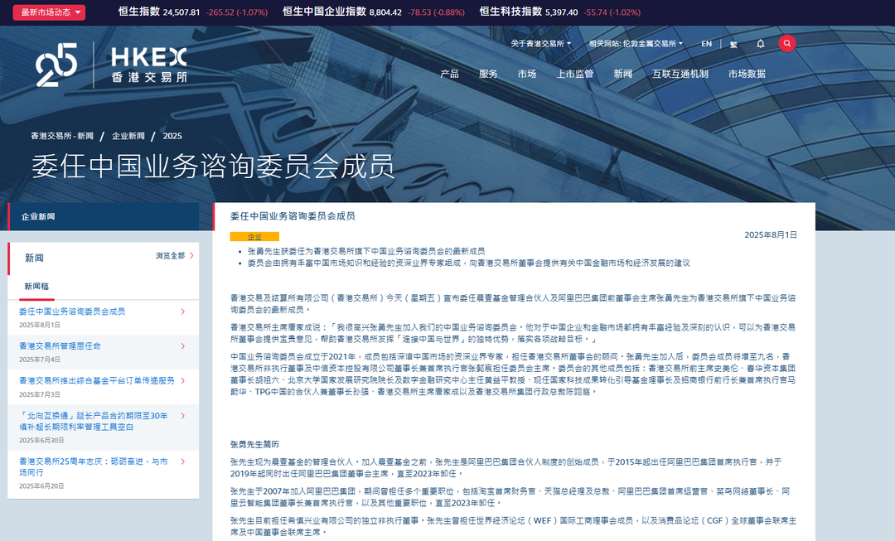Viewport: 895px width, 541px height.
Task: Open 香港交易所25周年志庆 news item
Action: 94,466
